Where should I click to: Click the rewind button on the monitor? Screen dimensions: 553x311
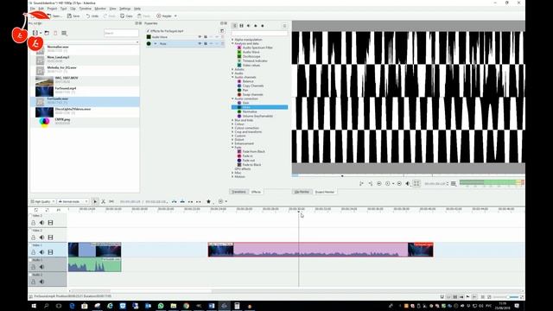(x=379, y=184)
